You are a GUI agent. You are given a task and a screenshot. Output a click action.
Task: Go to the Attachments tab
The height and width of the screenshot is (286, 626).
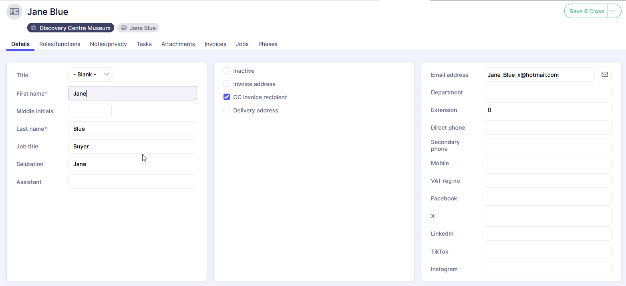(178, 44)
